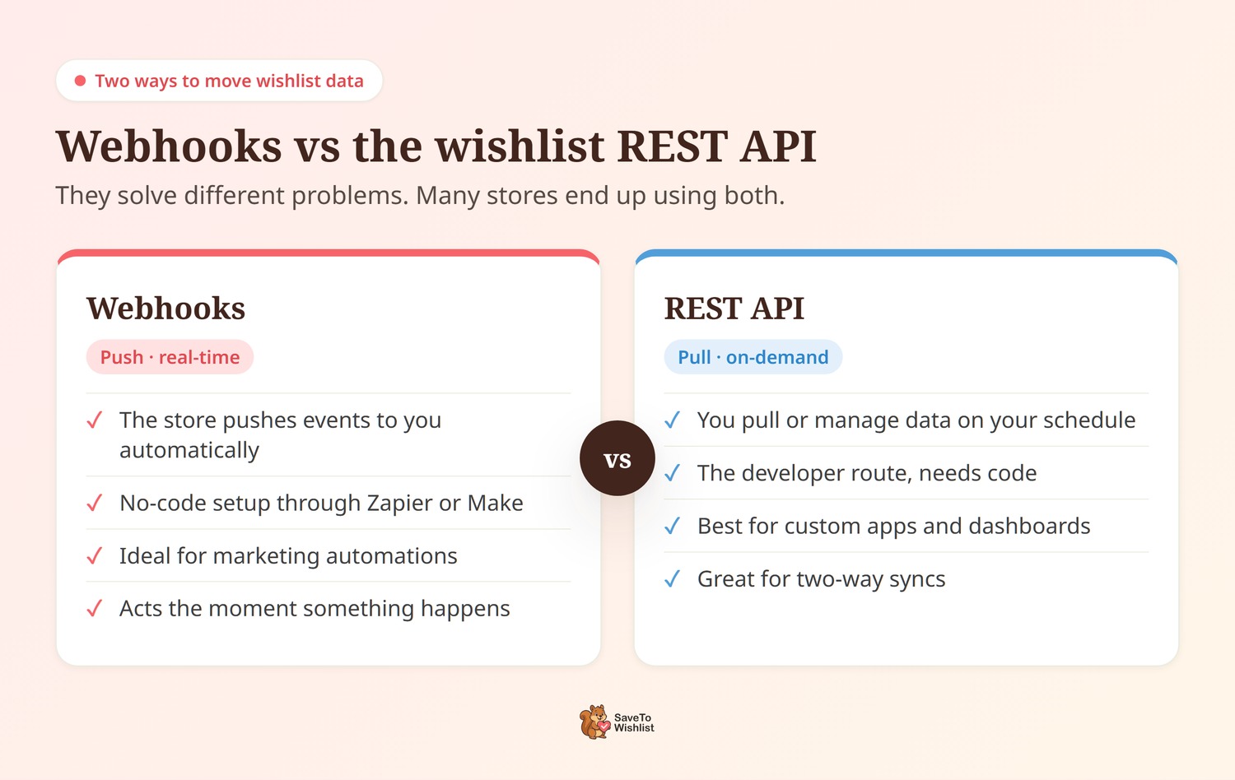Click Two ways to move wishlist data pill

pyautogui.click(x=219, y=81)
